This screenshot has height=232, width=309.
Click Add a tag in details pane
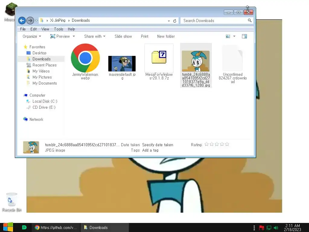150,150
